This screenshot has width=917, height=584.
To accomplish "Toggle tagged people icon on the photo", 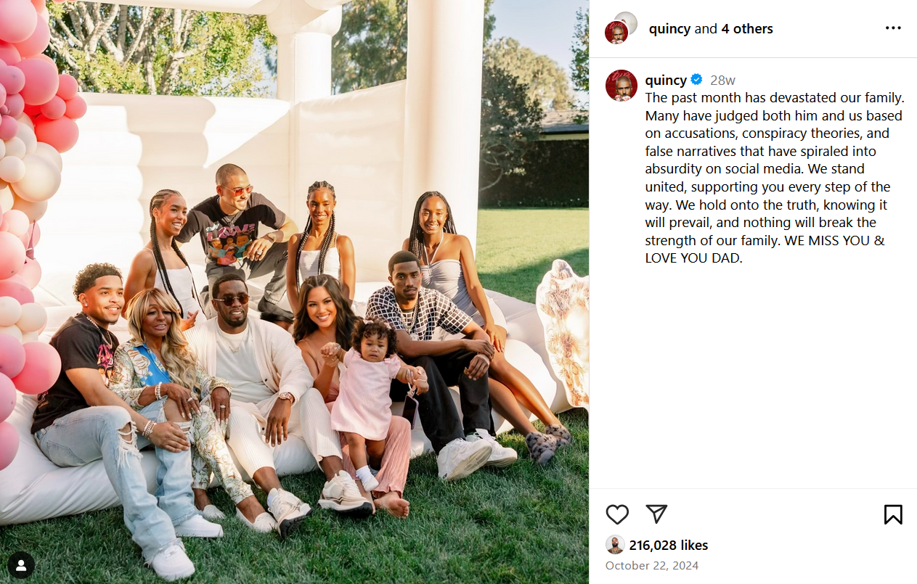I will pyautogui.click(x=21, y=565).
